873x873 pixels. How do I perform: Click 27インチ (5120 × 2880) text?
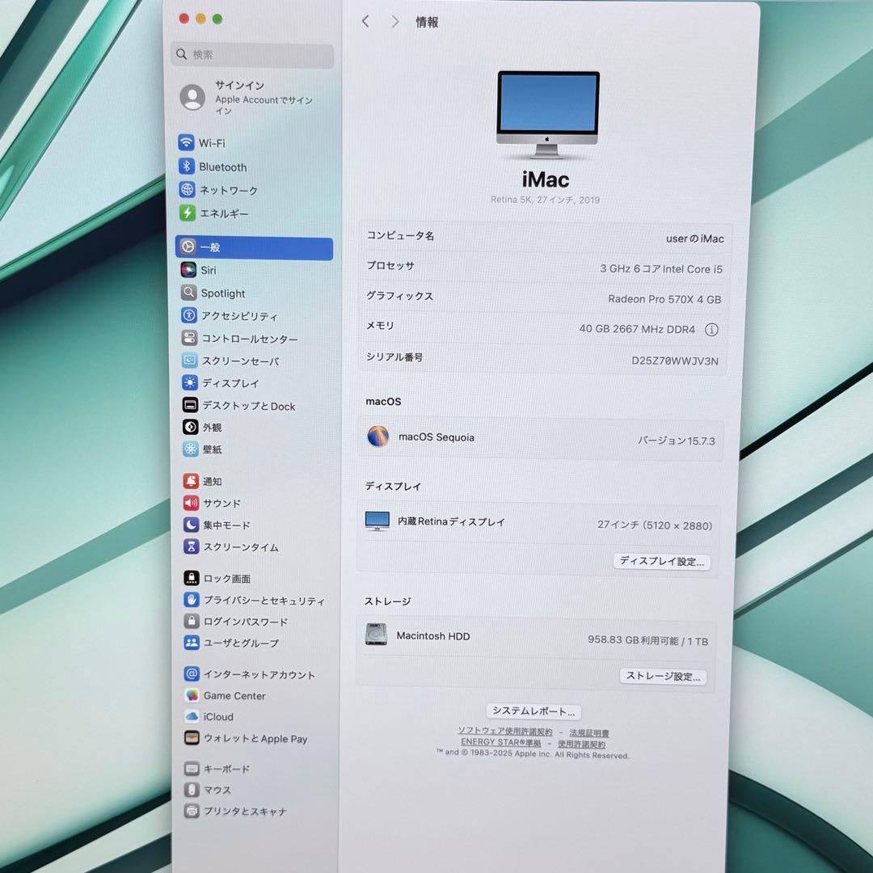(655, 525)
